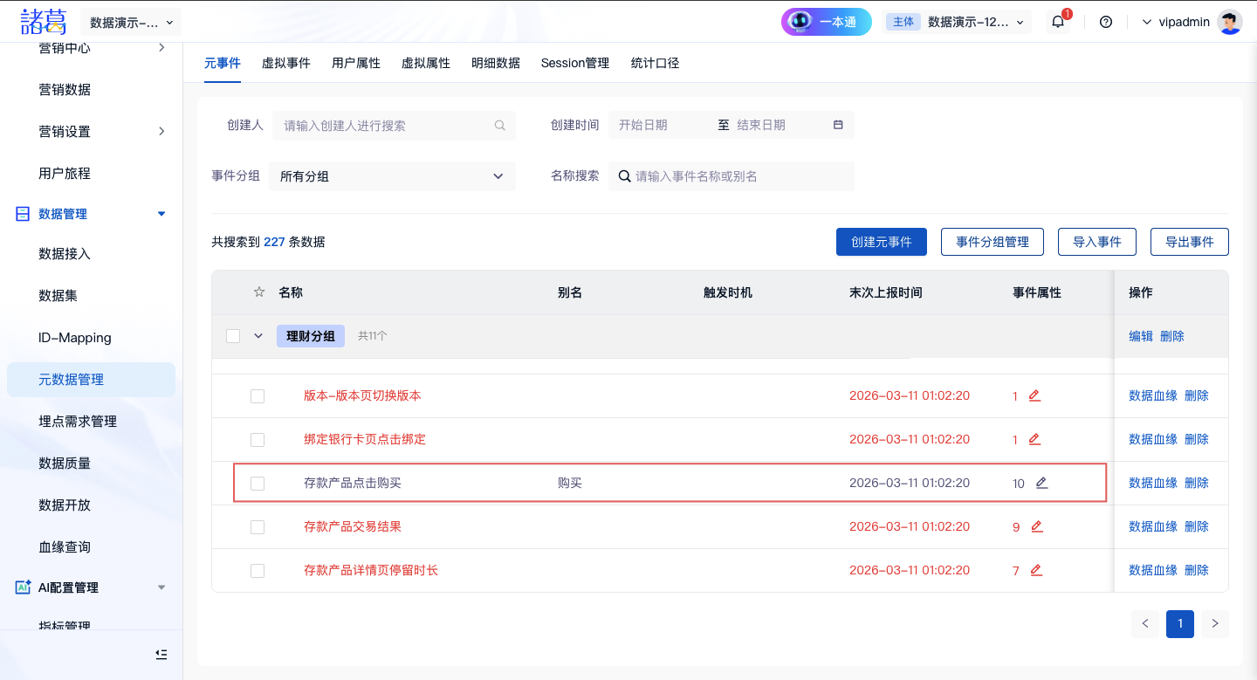Click 数据血缘 link for 存款产品详情页停留时长
The width and height of the screenshot is (1257, 680).
coord(1152,570)
